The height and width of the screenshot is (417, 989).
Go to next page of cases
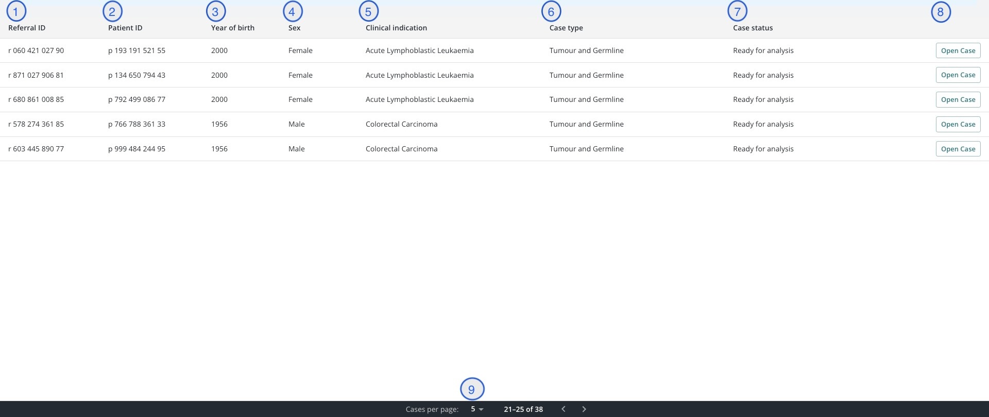[584, 409]
